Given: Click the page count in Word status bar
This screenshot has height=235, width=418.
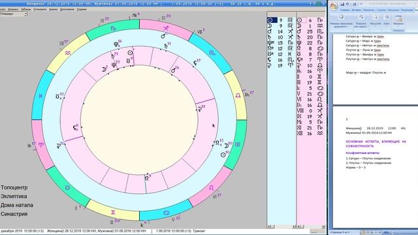Looking at the screenshot, I should (340, 232).
